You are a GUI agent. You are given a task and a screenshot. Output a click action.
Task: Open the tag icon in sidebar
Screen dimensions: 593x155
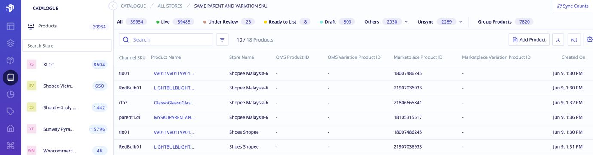tap(10, 112)
